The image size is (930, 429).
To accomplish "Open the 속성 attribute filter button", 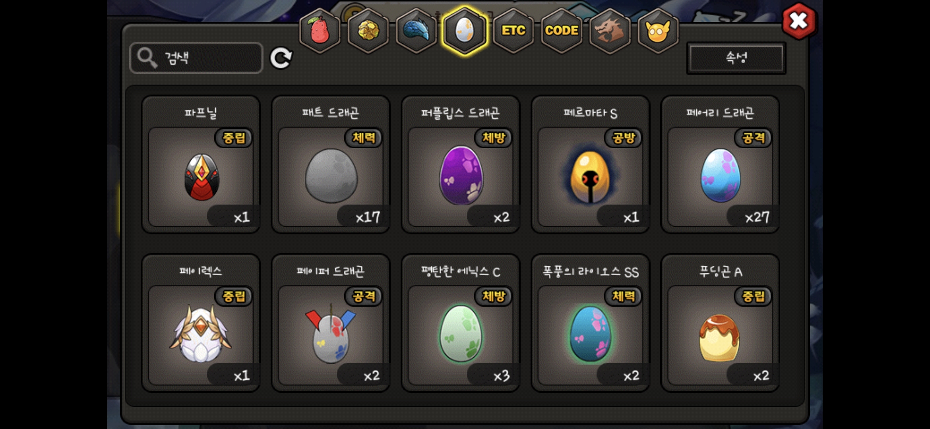I will pyautogui.click(x=736, y=58).
